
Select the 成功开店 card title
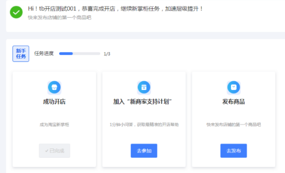coord(54,102)
